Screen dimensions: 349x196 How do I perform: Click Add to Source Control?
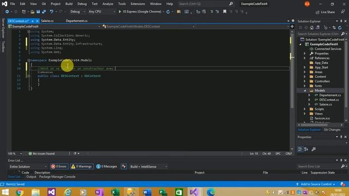(316, 184)
